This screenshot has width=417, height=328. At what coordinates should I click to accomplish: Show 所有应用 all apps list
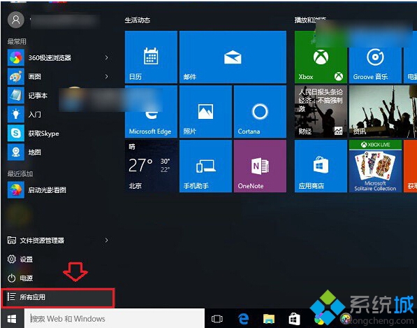point(58,297)
